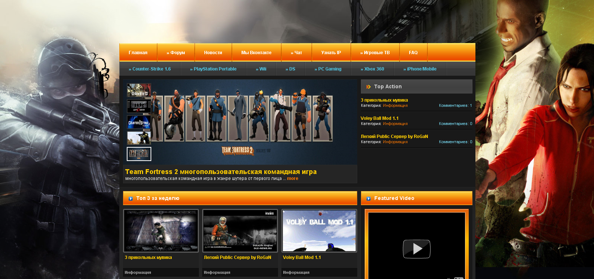Image resolution: width=594 pixels, height=279 pixels.
Task: Select the first slider thumbnail
Action: (x=139, y=90)
